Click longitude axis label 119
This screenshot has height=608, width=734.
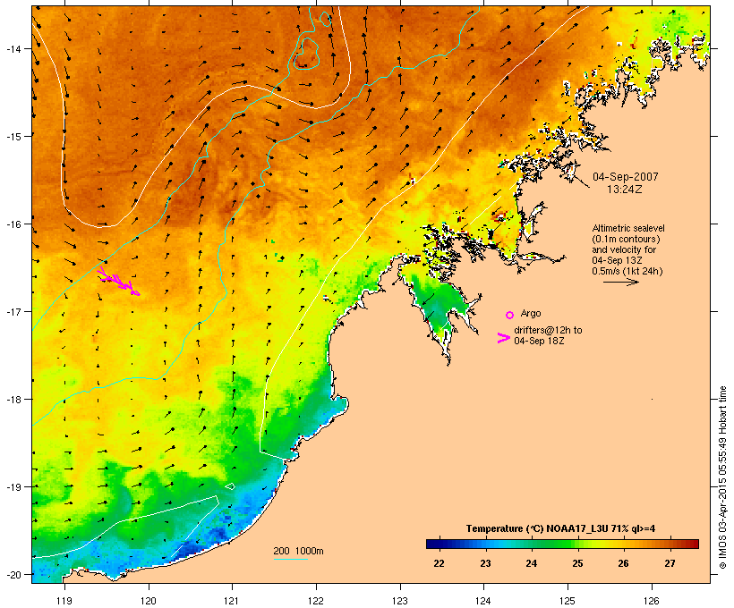click(x=64, y=601)
